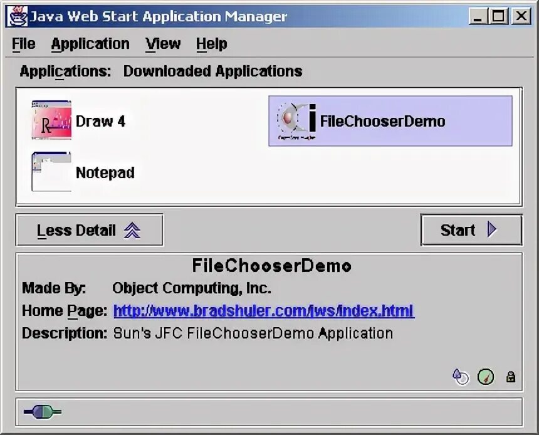539x435 pixels.
Task: Open the File menu
Action: click(23, 44)
